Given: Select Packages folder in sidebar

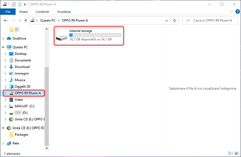Looking at the screenshot, I should (x=22, y=134).
